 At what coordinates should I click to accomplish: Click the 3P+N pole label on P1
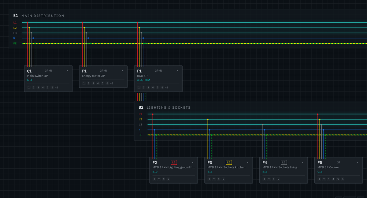103,71
